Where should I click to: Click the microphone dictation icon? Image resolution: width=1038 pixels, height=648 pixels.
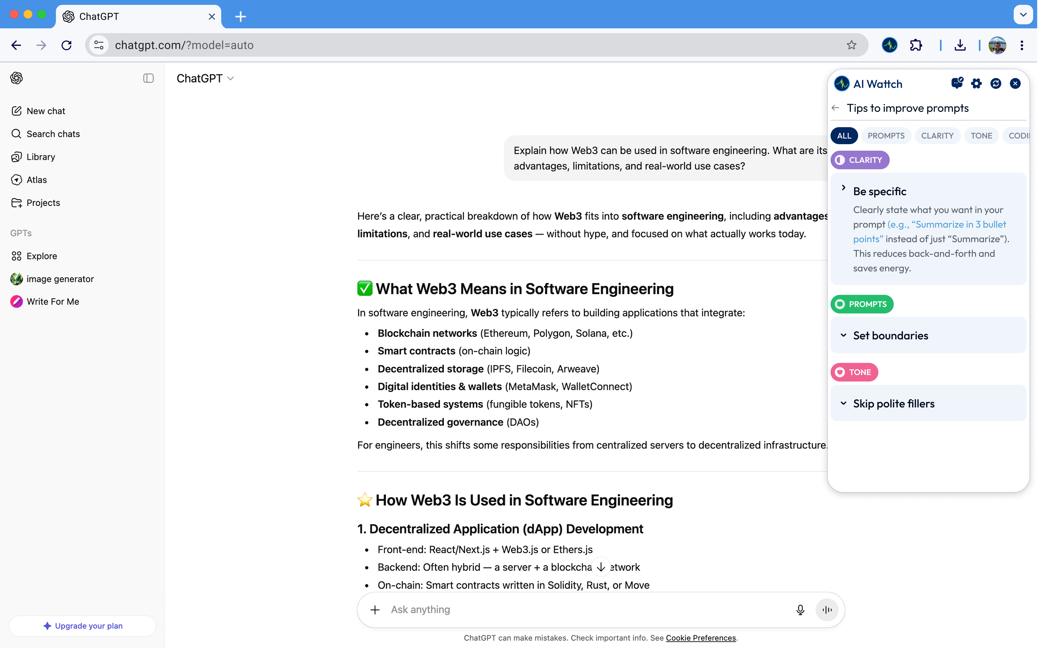[x=800, y=609]
